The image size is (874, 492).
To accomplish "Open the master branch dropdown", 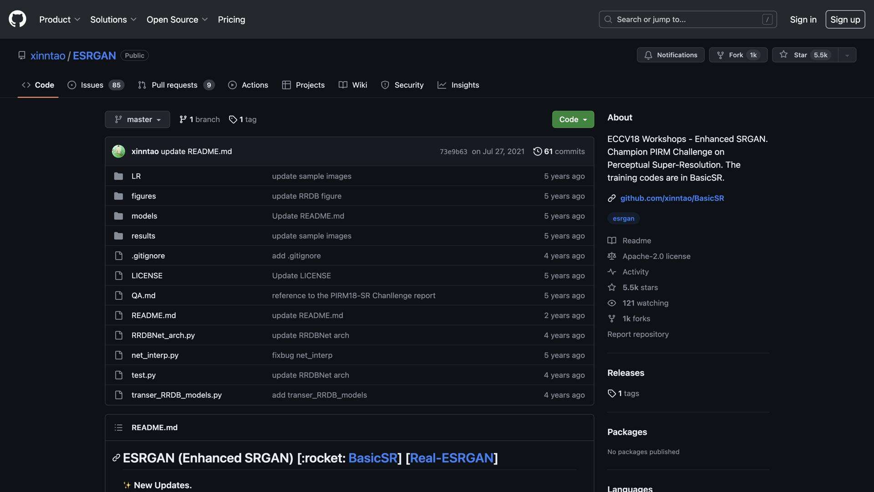I will click(x=137, y=119).
